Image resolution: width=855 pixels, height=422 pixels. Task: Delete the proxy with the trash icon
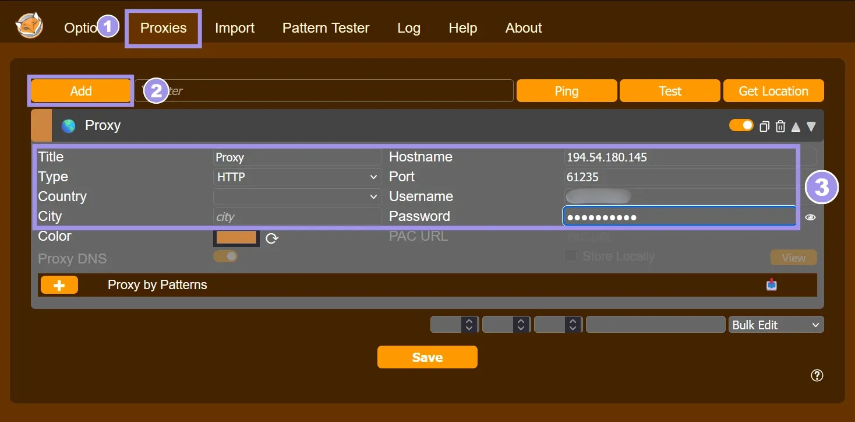click(780, 126)
